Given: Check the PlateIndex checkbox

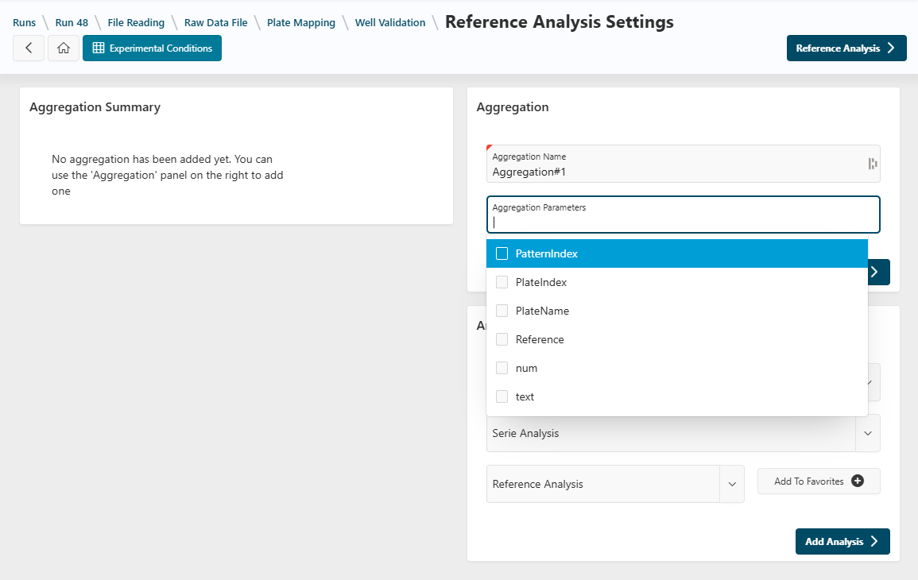Looking at the screenshot, I should tap(502, 282).
